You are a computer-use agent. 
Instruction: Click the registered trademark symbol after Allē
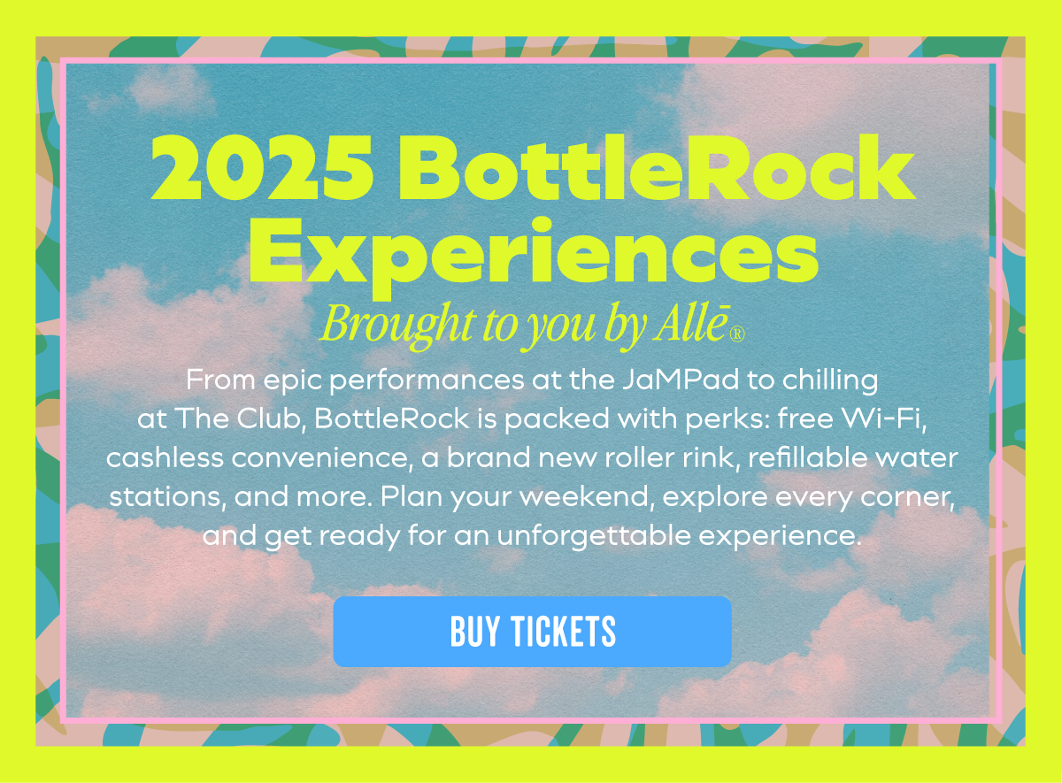pyautogui.click(x=739, y=334)
